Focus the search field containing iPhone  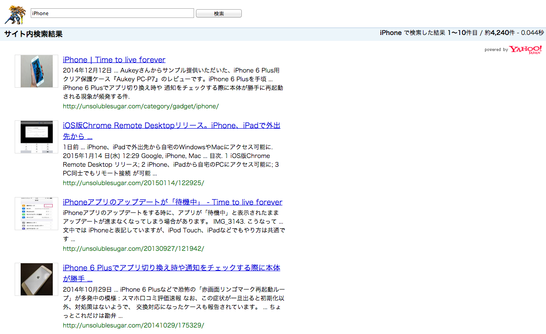click(x=112, y=13)
